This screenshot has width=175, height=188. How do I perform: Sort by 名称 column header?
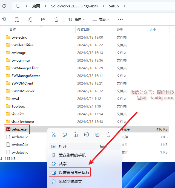pos(13,29)
